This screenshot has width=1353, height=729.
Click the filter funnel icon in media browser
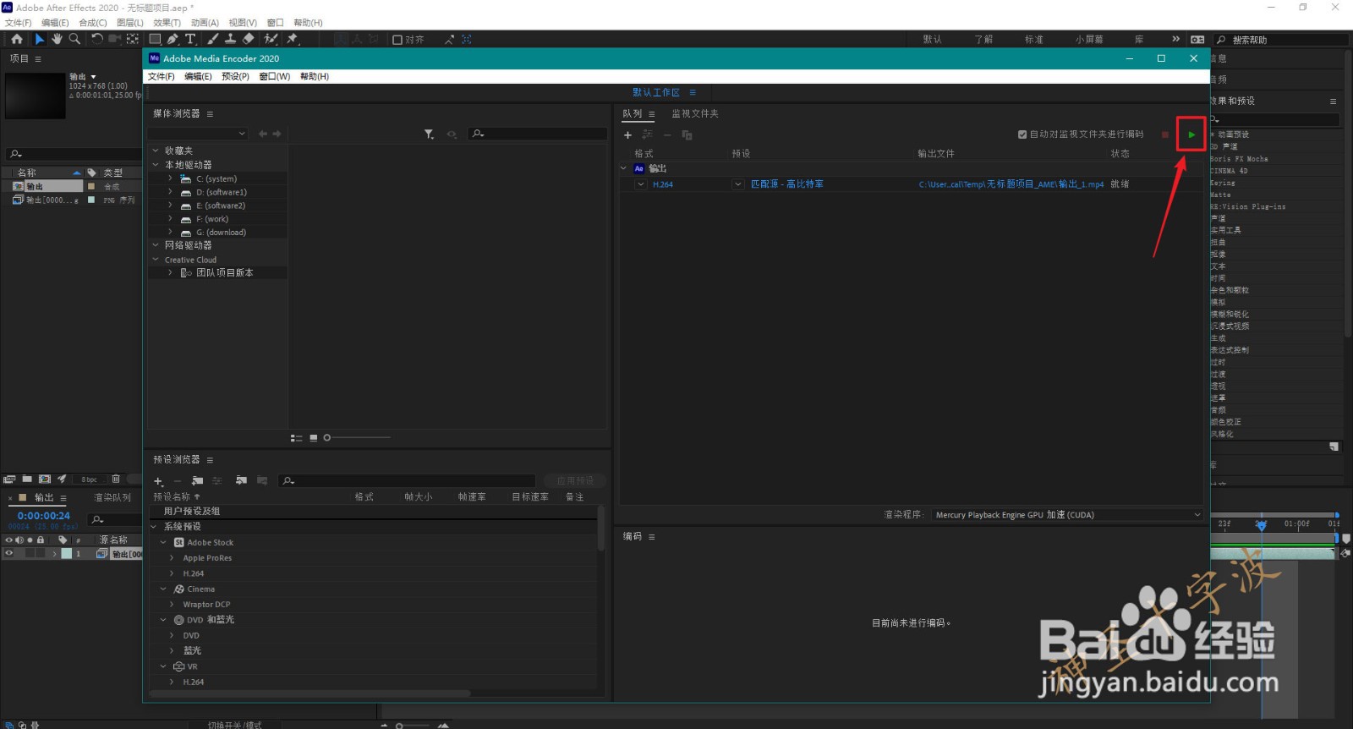tap(429, 134)
